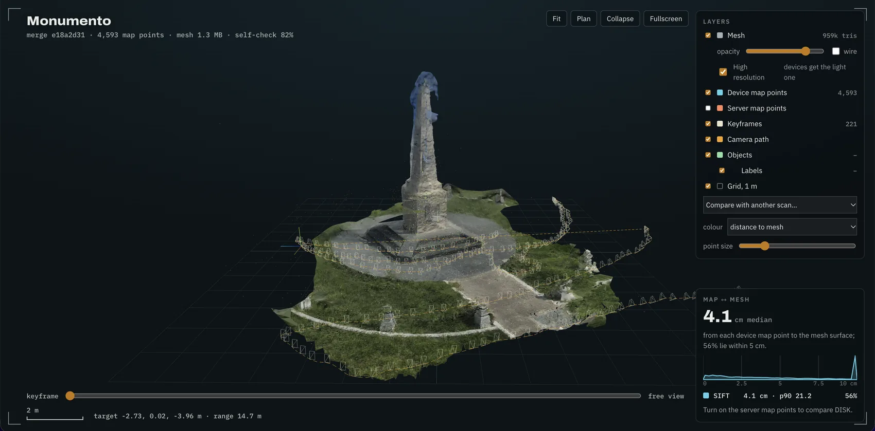875x431 pixels.
Task: Click the 'merge e18a2d31' text
Action: point(56,35)
